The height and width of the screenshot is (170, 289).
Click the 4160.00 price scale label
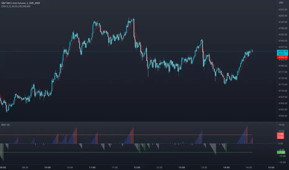click(282, 116)
